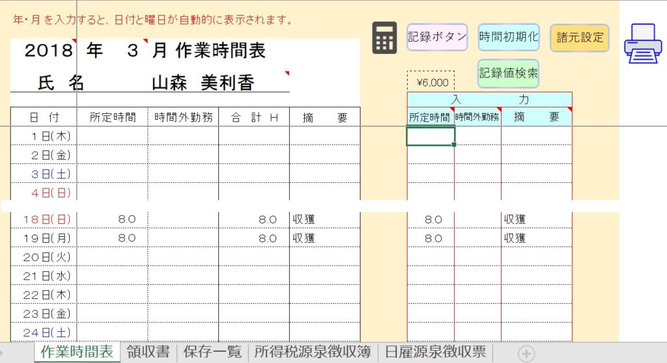Click the 入力 section header

pyautogui.click(x=490, y=100)
